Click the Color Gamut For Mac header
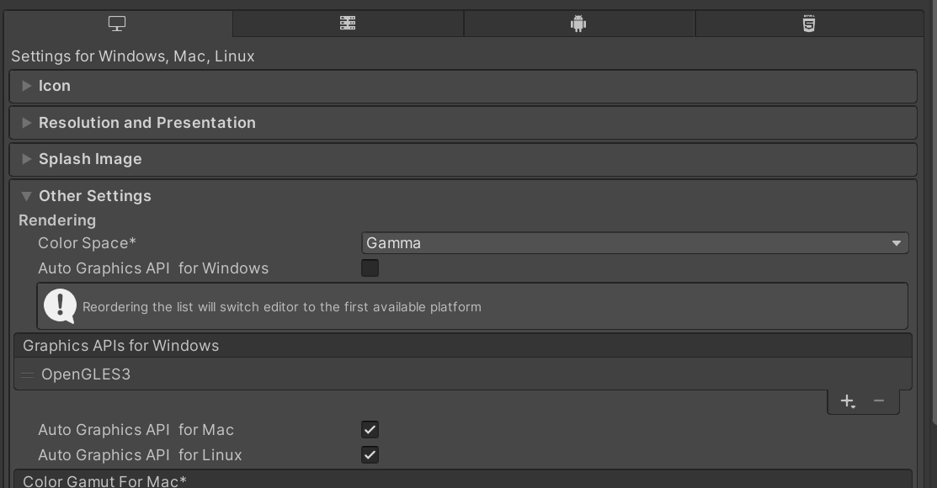937x488 pixels. 463,480
